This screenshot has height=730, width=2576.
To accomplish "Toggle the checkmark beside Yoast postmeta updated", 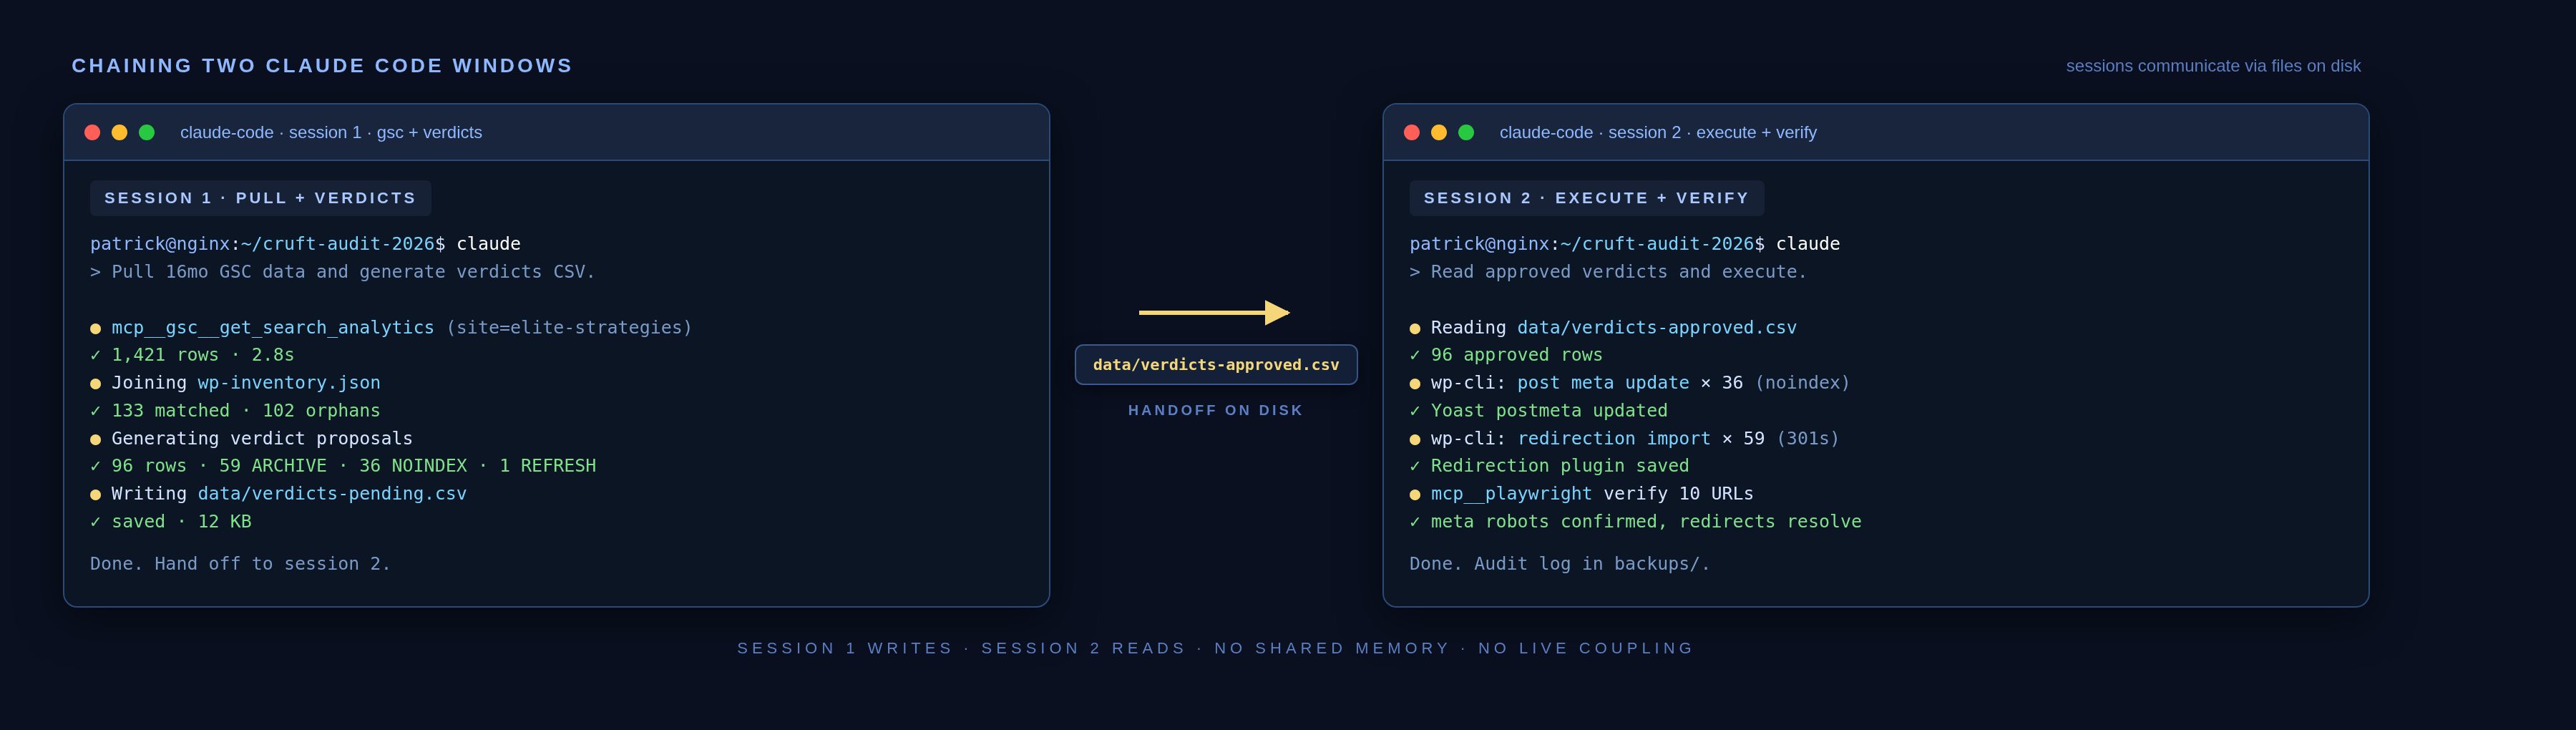I will coord(1414,410).
